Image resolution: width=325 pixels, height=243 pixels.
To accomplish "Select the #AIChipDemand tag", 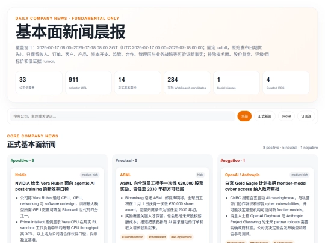I will tap(181, 237).
